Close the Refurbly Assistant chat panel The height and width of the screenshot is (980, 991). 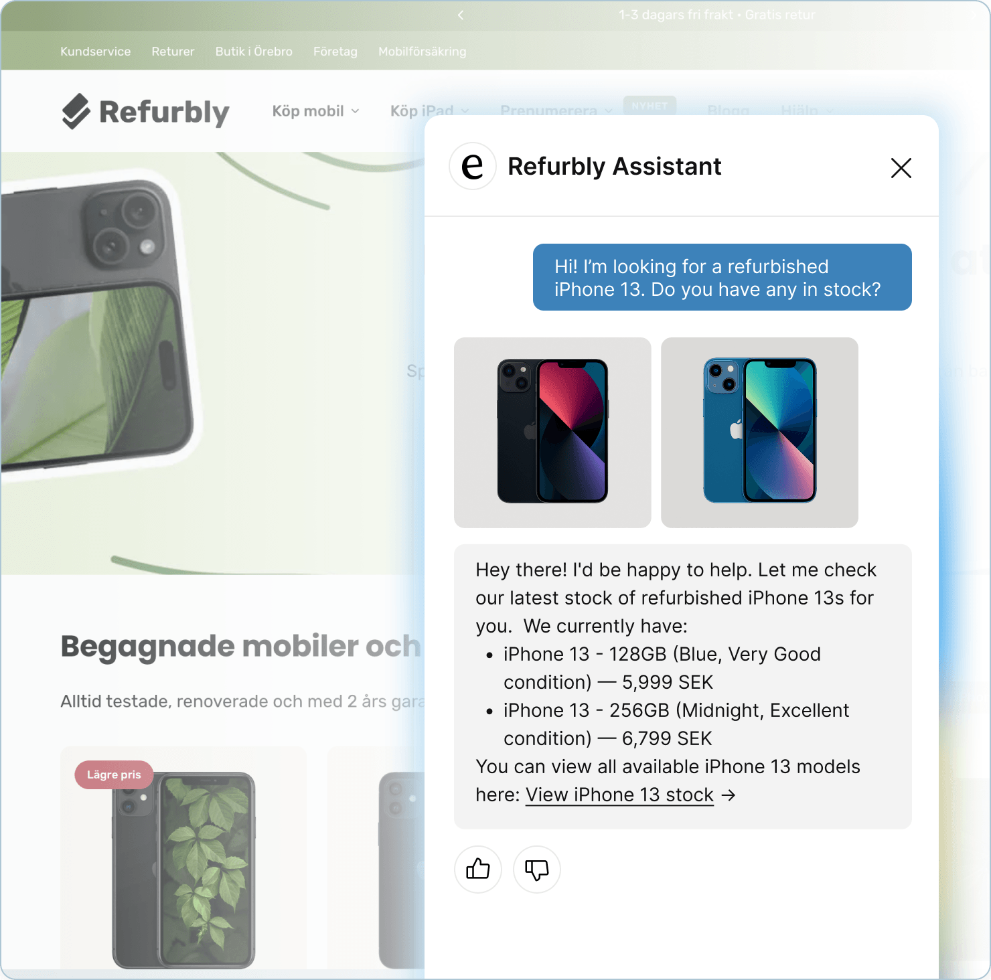click(901, 167)
